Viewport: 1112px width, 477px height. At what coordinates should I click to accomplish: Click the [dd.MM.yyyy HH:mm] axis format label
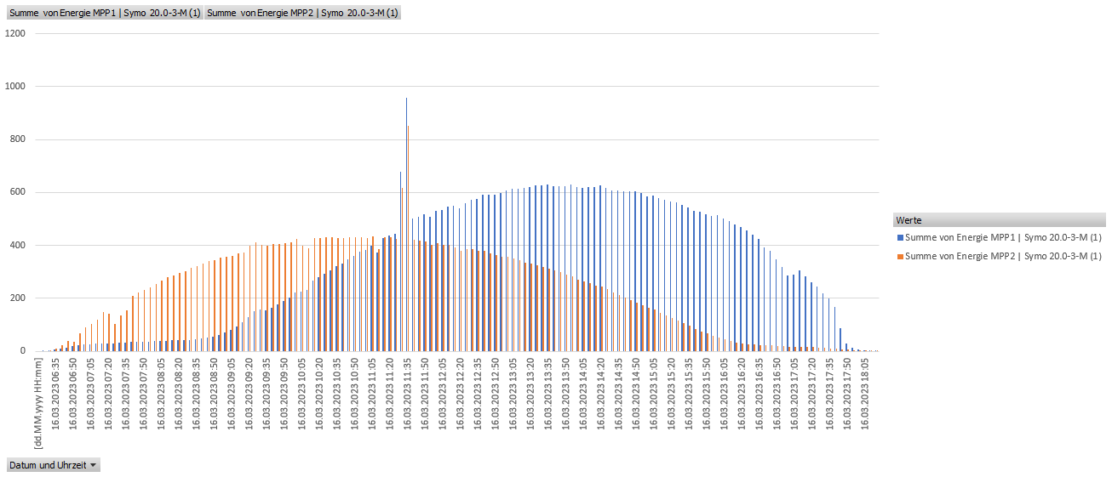38,402
